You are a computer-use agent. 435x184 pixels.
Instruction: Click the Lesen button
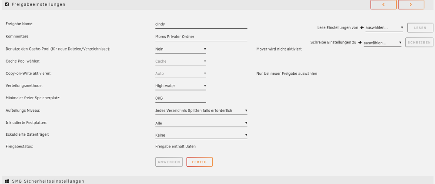point(420,28)
